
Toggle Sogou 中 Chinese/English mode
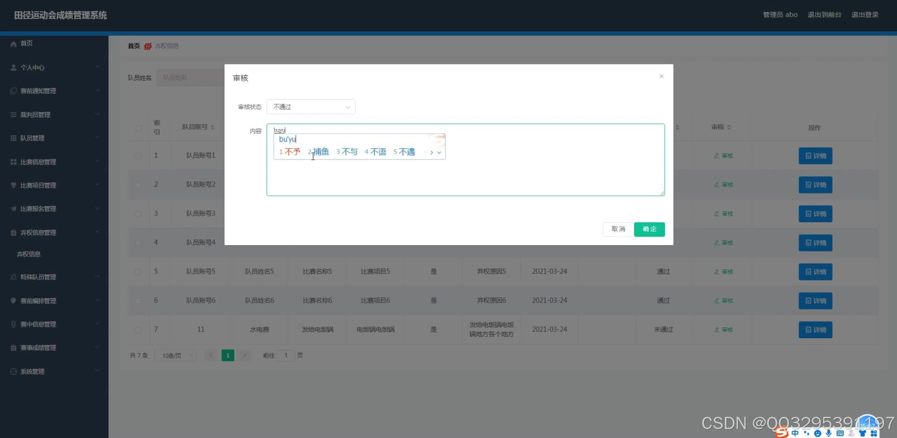click(x=795, y=434)
